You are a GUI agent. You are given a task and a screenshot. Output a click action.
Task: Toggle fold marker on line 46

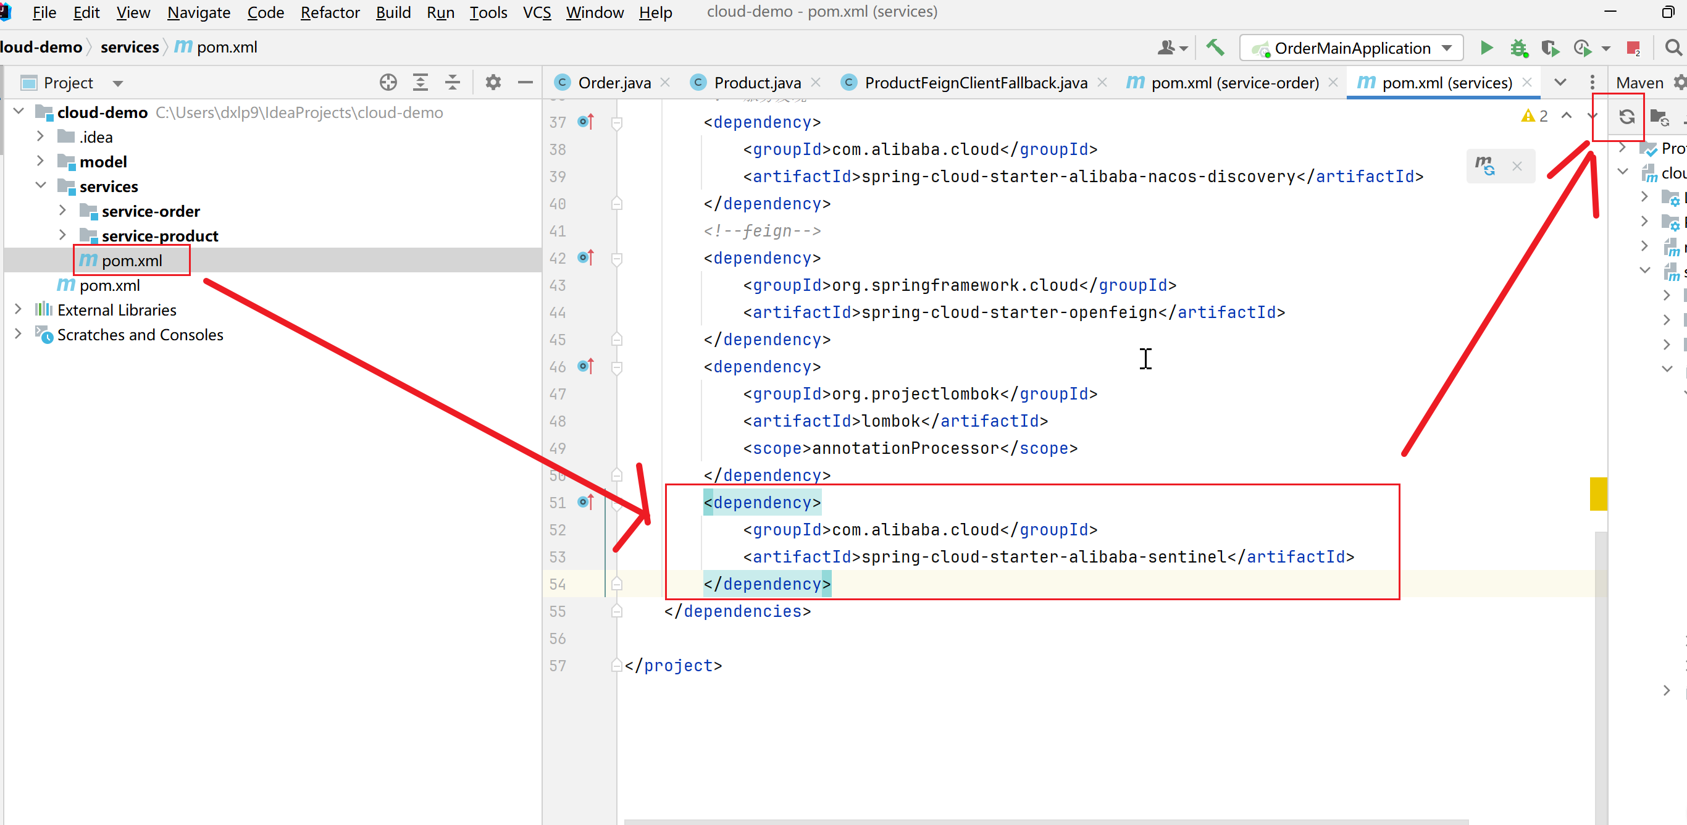coord(616,367)
